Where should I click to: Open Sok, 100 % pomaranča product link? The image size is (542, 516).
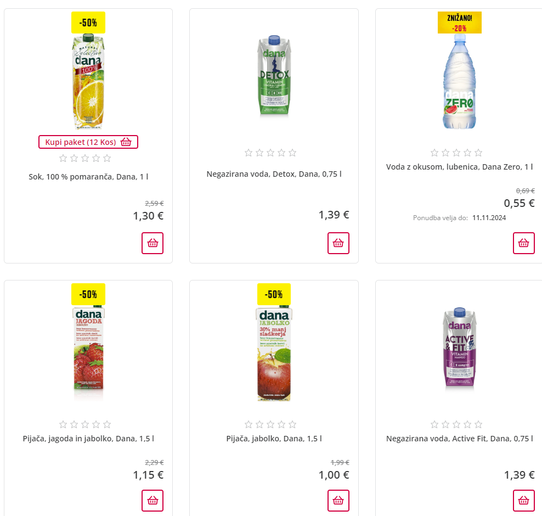[88, 177]
